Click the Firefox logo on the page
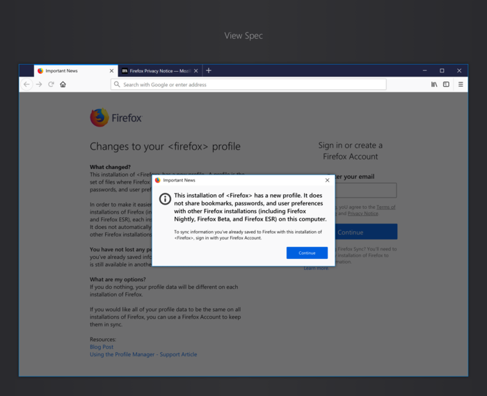The image size is (487, 396). click(x=116, y=118)
